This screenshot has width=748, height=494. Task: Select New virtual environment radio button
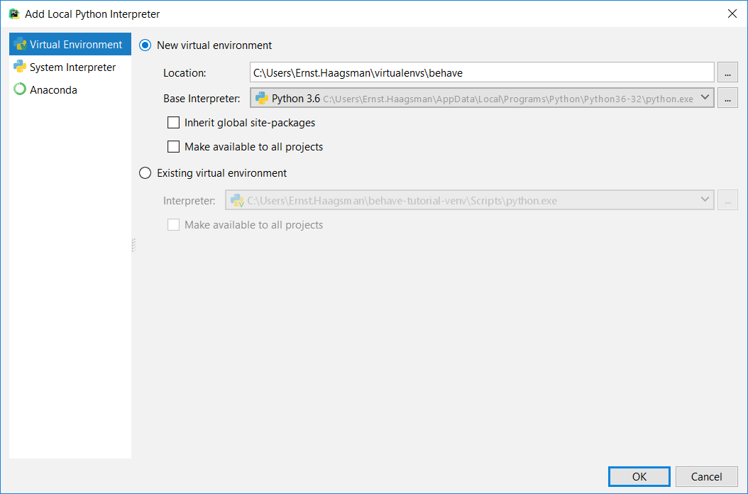[145, 45]
